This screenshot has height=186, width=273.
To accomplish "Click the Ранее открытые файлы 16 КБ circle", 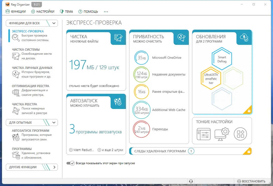I will (x=141, y=92).
